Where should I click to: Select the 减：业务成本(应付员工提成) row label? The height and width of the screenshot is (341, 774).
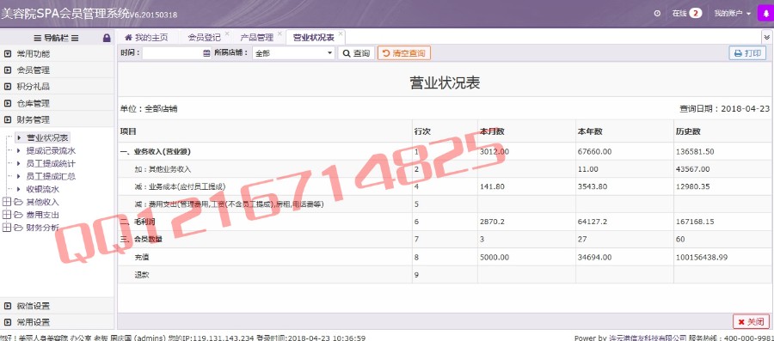click(x=180, y=186)
